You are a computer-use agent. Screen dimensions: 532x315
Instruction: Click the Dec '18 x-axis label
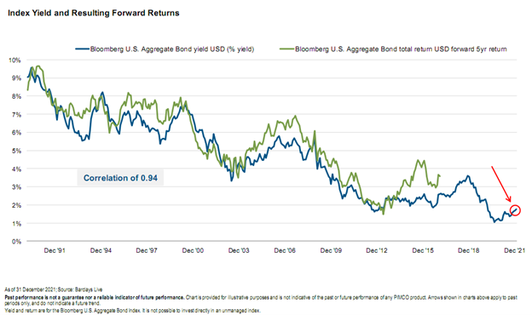click(x=469, y=250)
